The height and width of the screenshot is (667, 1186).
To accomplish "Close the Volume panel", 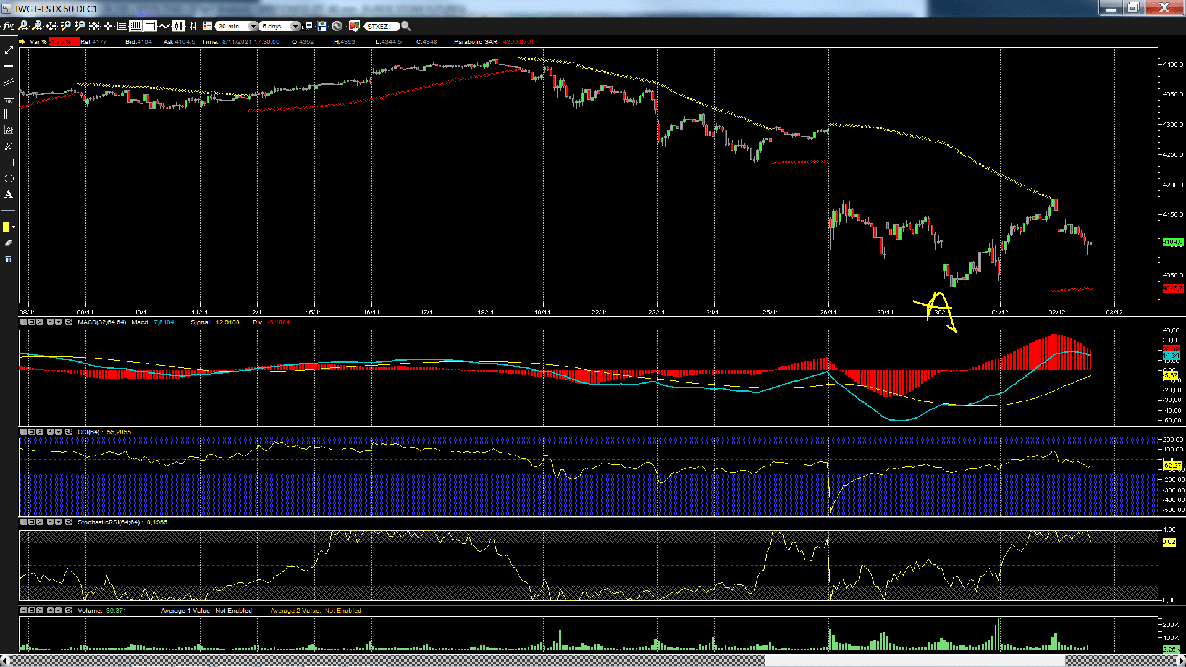I will [x=40, y=610].
